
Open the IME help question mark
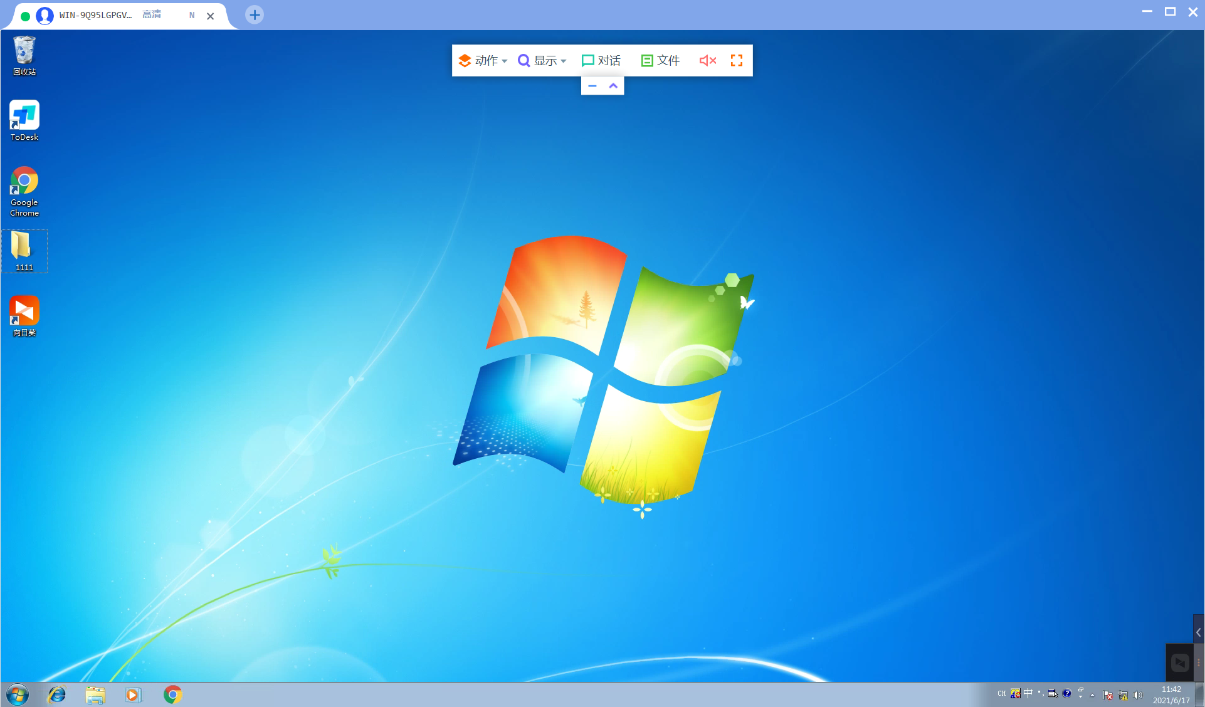1067,693
